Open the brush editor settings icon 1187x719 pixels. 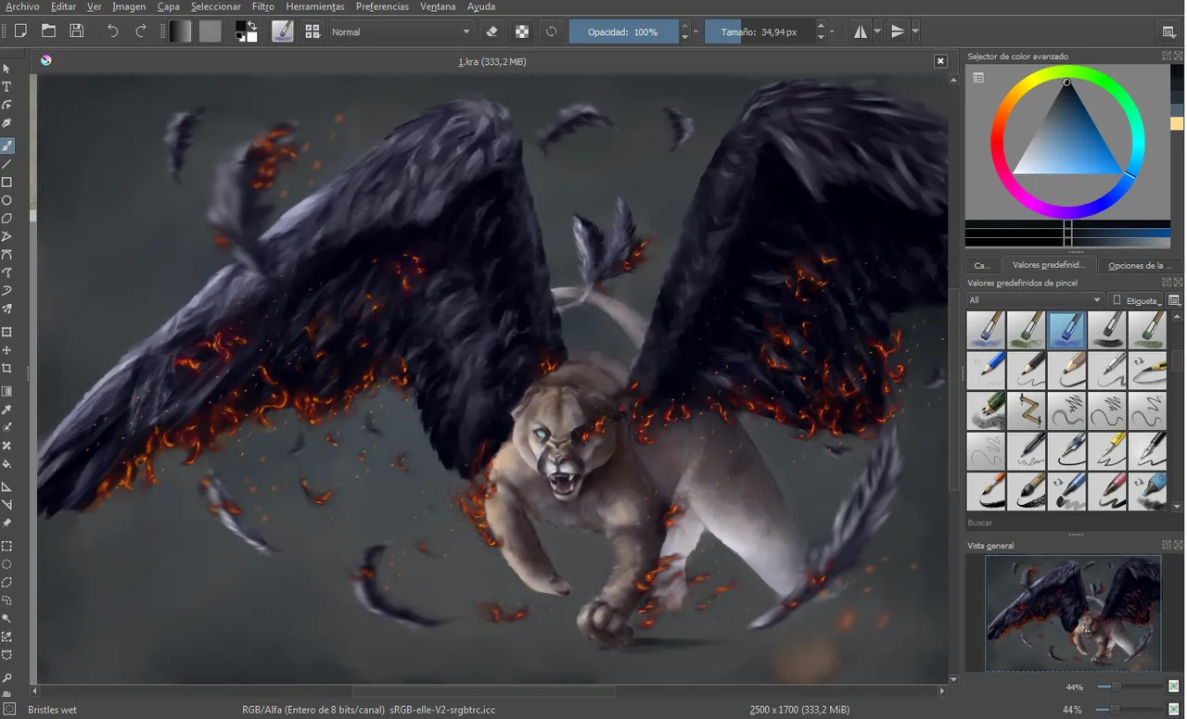pos(282,31)
